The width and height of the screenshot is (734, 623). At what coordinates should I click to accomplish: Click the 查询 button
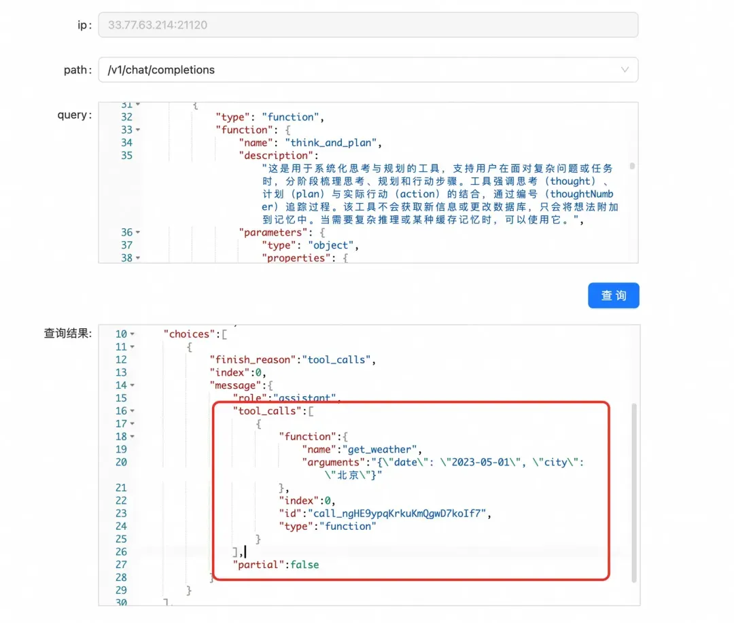point(613,296)
